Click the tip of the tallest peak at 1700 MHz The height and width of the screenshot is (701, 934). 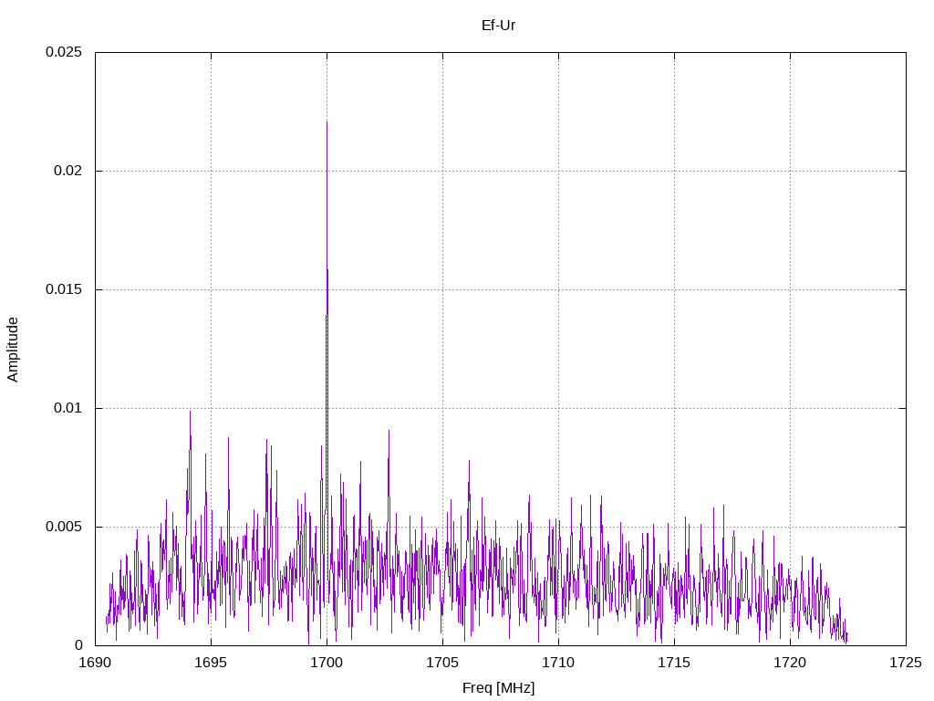point(327,122)
